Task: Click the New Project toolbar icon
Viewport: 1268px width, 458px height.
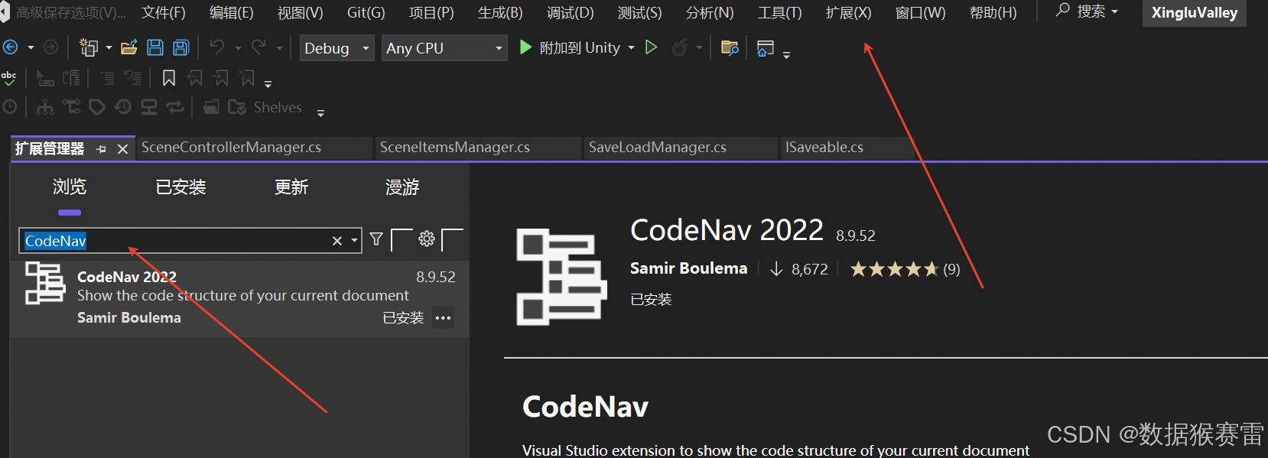Action: click(x=89, y=47)
